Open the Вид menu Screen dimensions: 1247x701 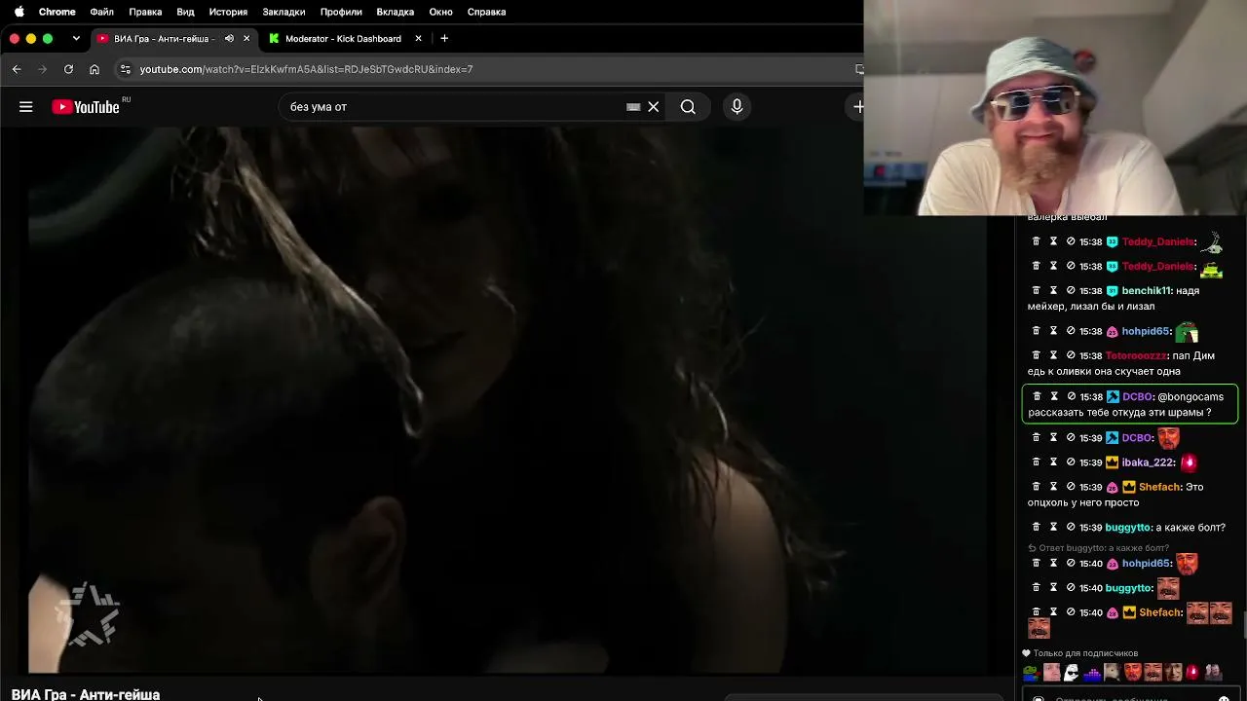(x=185, y=12)
